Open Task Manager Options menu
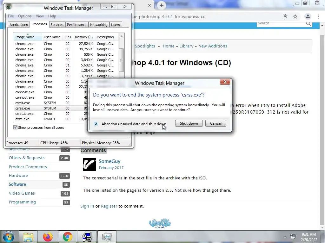The height and width of the screenshot is (243, 325). 25,16
